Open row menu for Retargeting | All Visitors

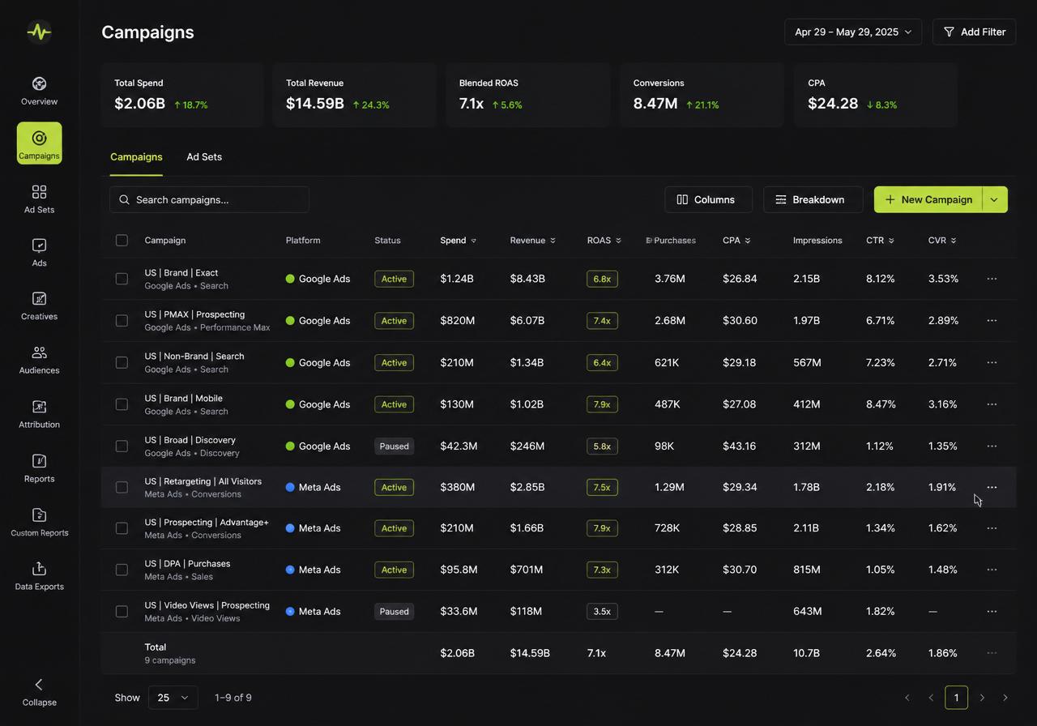tap(992, 487)
